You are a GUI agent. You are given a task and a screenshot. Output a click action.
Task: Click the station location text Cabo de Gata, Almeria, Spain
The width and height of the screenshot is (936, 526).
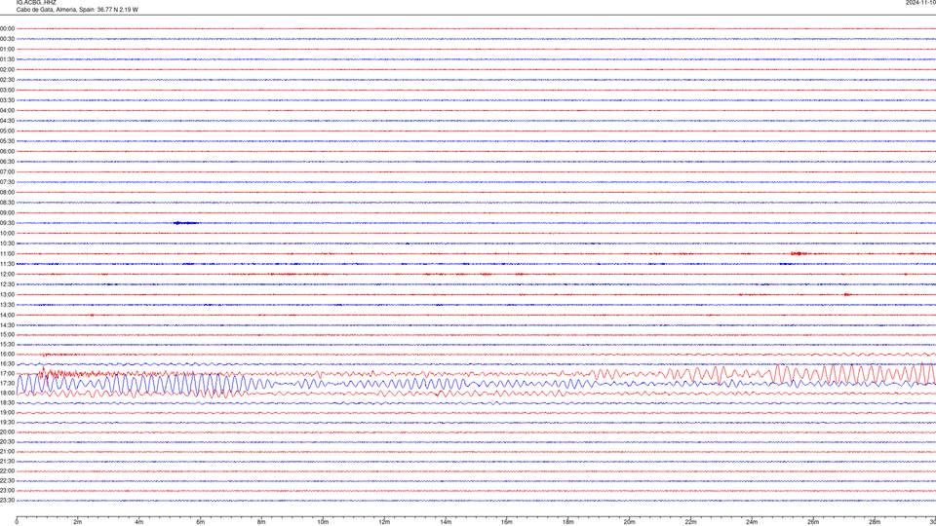point(55,10)
